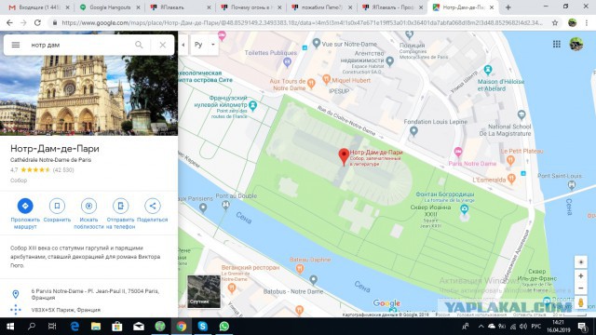Click the plus code V83X+5X Париж
Image resolution: width=596 pixels, height=335 pixels.
66,310
